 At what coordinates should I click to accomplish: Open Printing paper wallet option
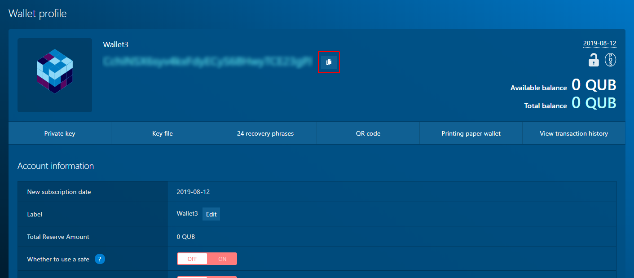click(x=471, y=133)
